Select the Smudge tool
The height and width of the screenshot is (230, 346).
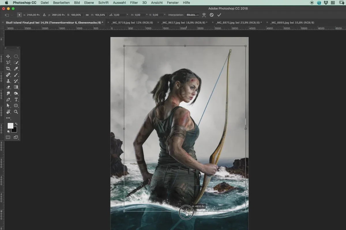[x=8, y=93]
